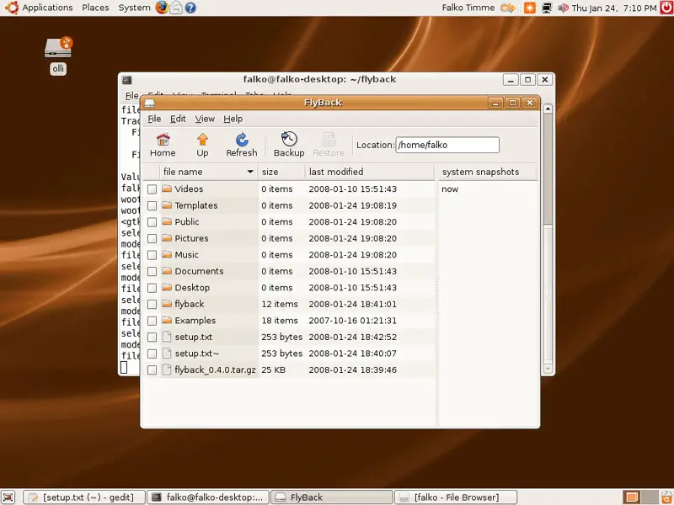Click the system snapshots column header
Image resolution: width=674 pixels, height=505 pixels.
(488, 172)
